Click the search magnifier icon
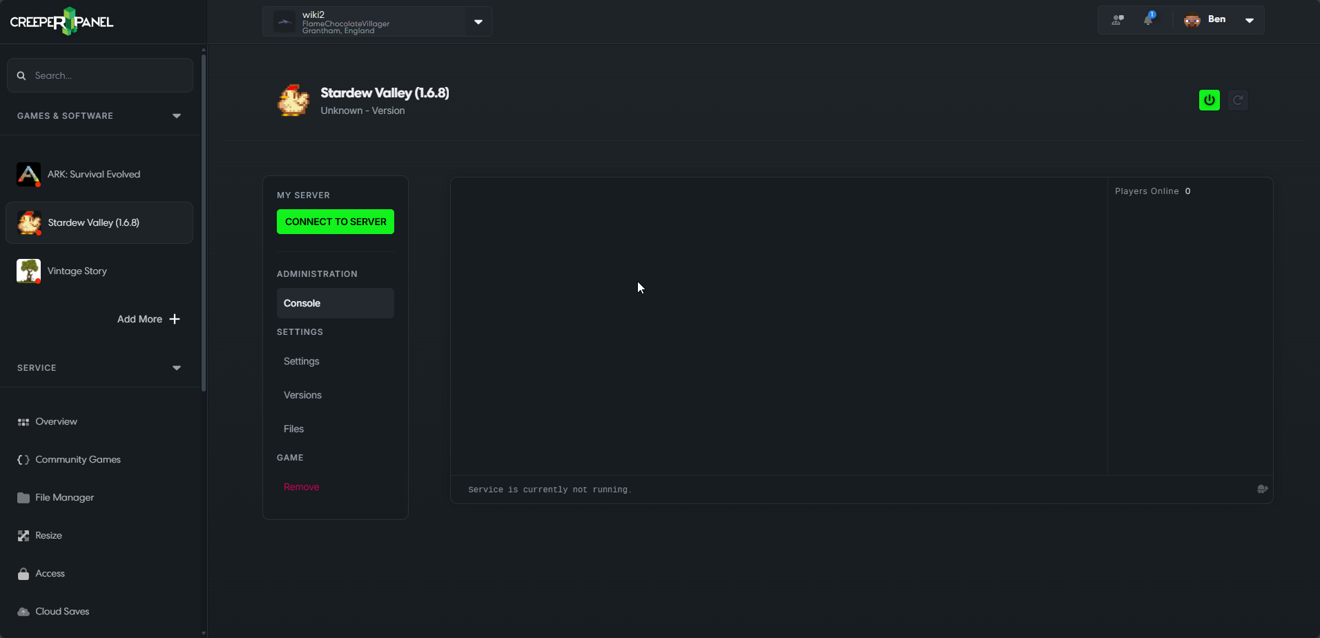1320x638 pixels. (21, 76)
